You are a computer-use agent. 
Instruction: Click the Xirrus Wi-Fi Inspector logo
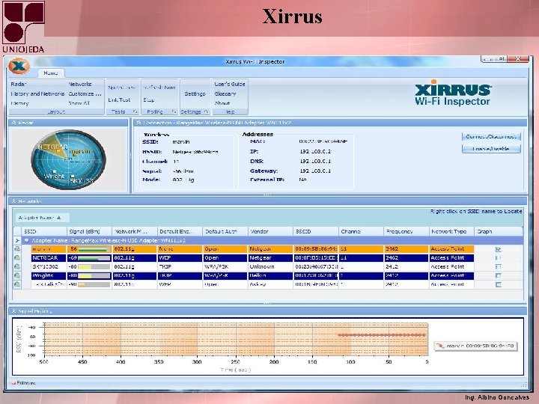[x=453, y=93]
